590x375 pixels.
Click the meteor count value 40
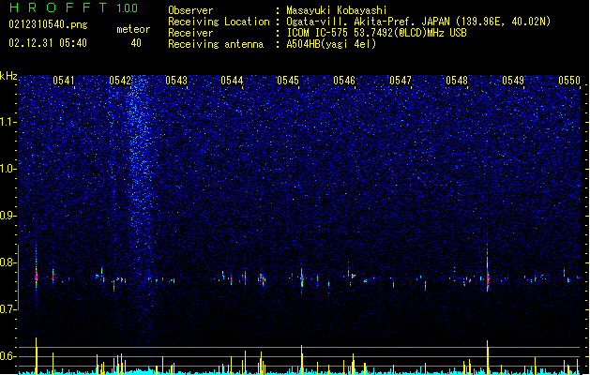[136, 43]
